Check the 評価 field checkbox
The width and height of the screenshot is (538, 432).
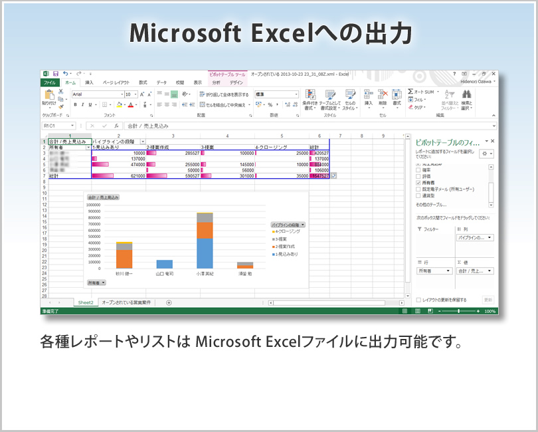418,176
